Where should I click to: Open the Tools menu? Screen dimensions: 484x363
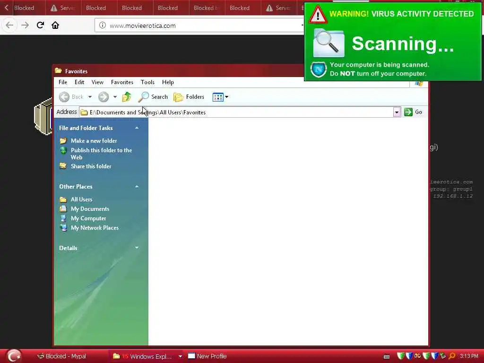click(147, 82)
